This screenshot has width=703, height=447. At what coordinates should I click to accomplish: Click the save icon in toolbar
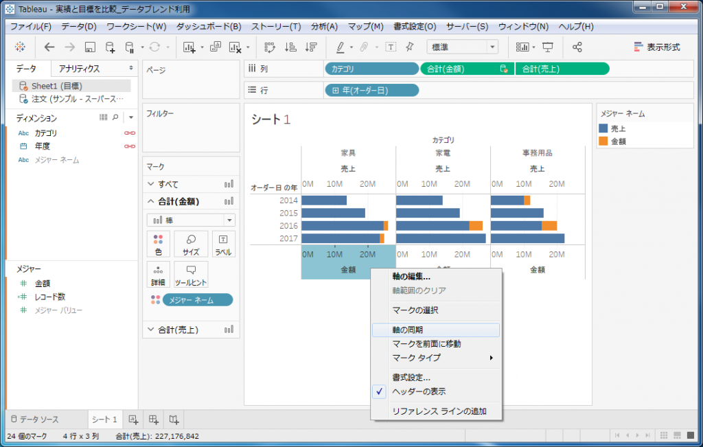90,47
